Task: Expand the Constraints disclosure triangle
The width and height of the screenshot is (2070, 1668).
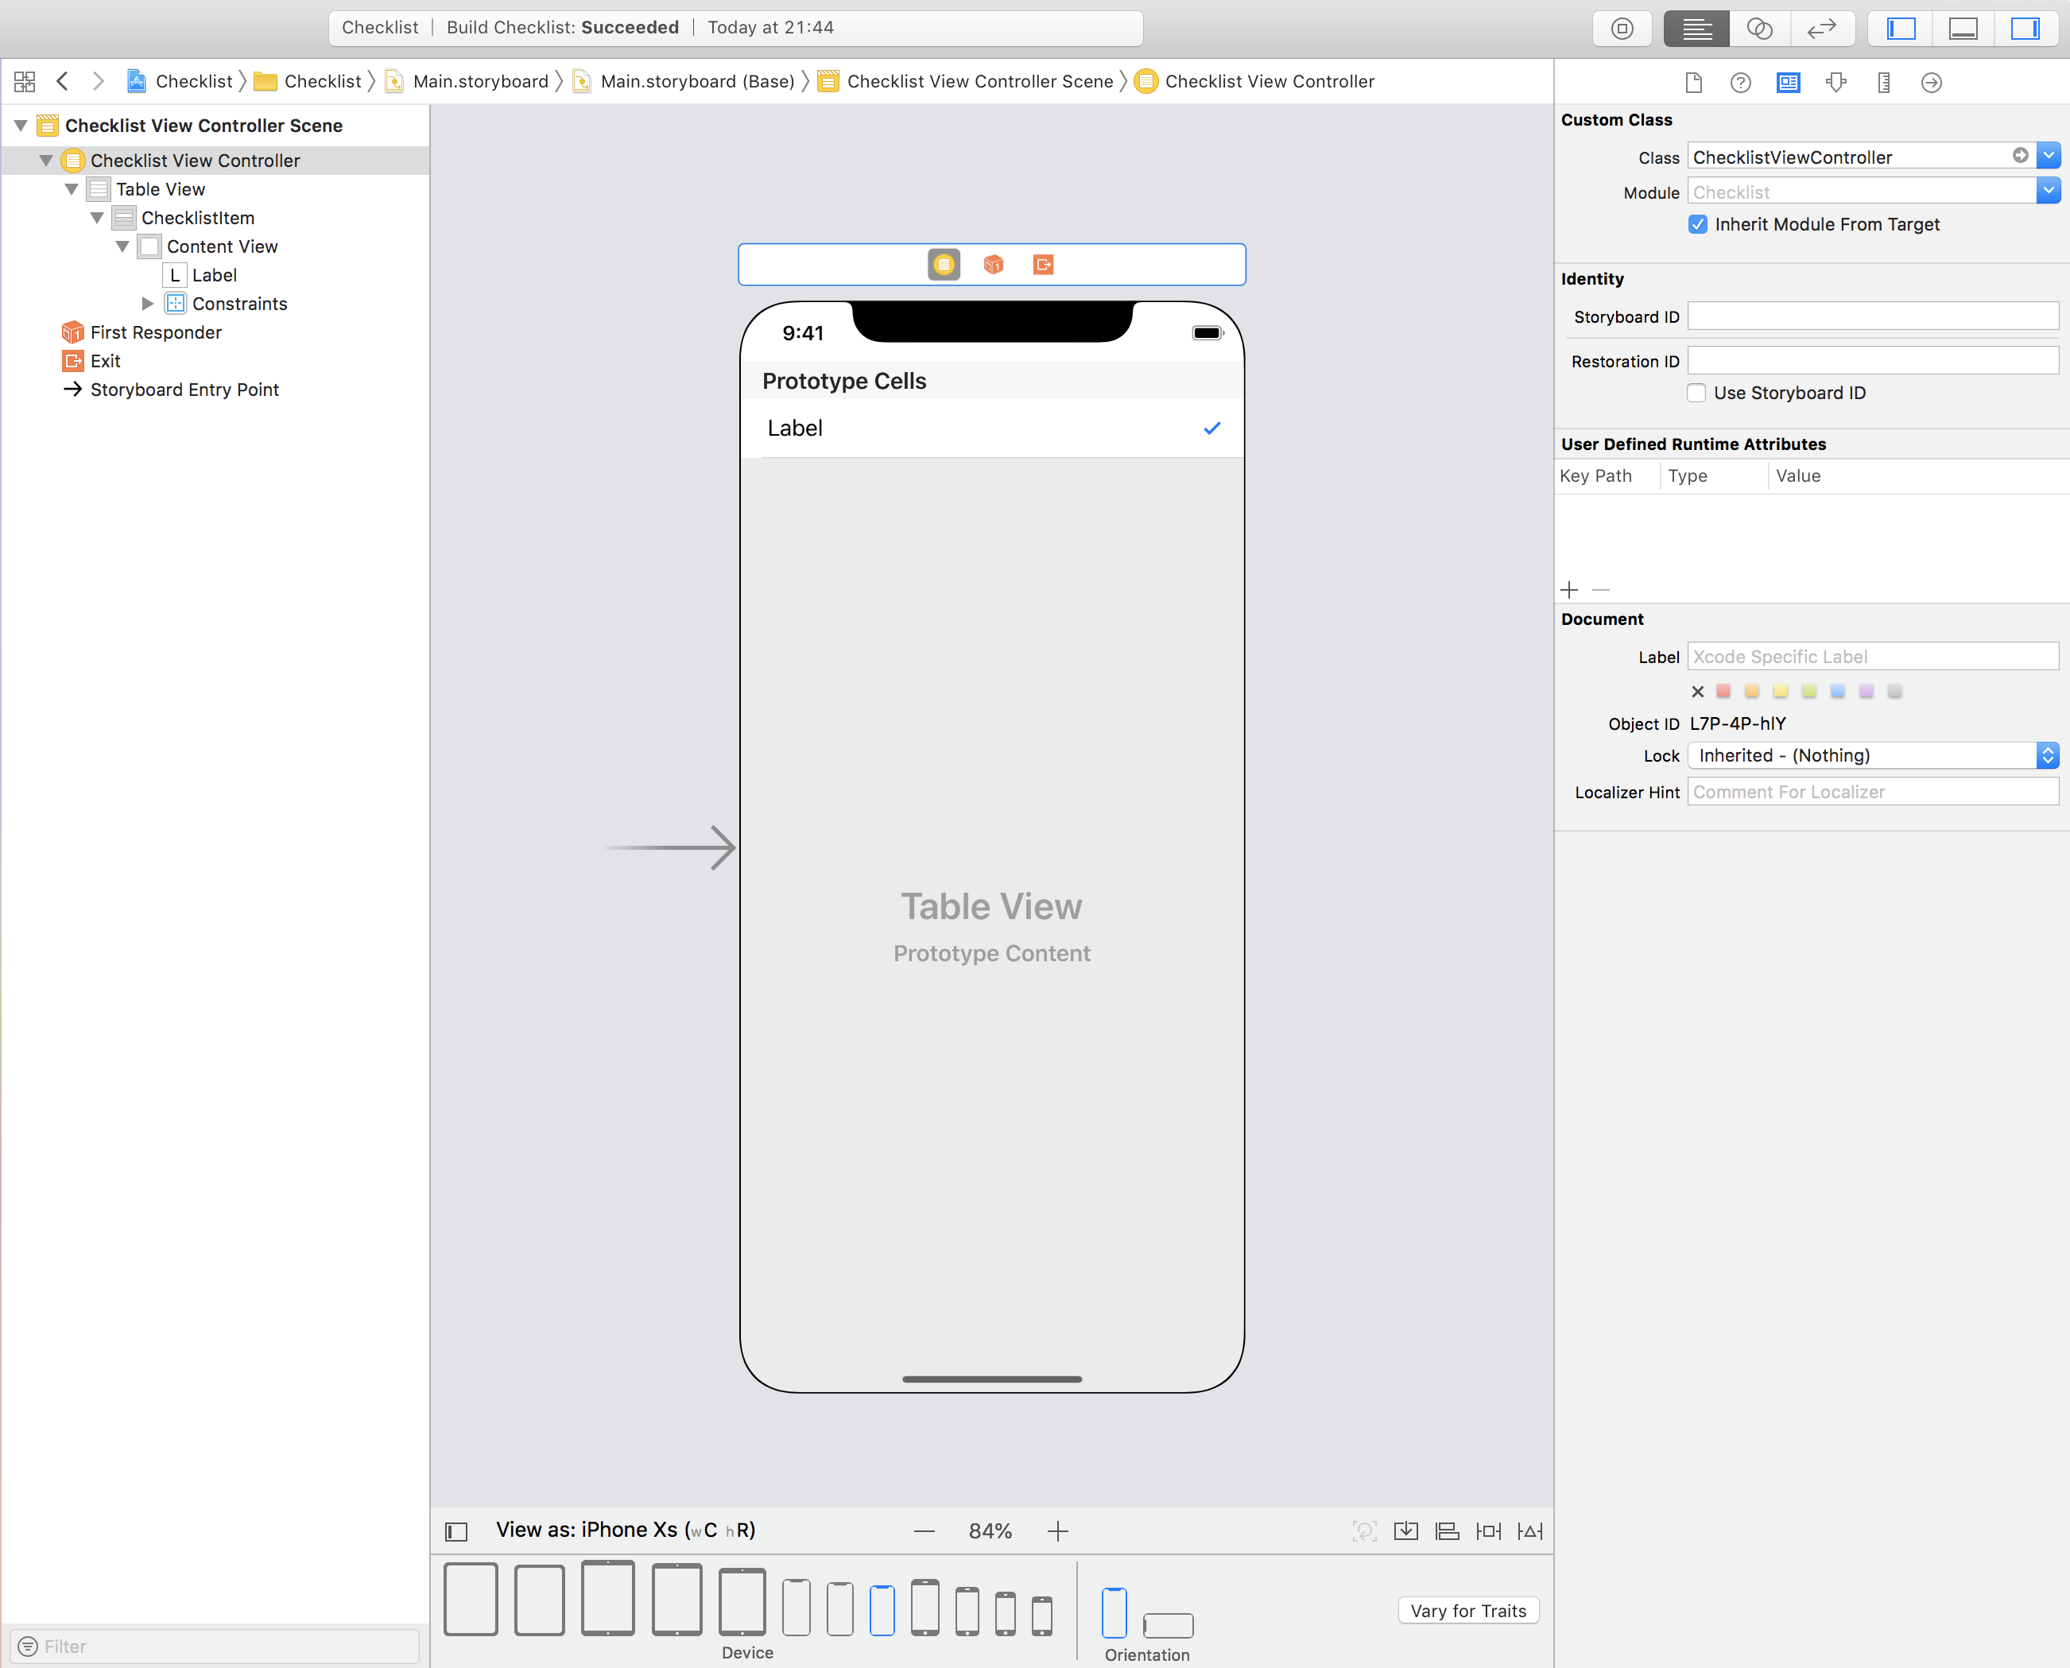Action: (x=148, y=304)
